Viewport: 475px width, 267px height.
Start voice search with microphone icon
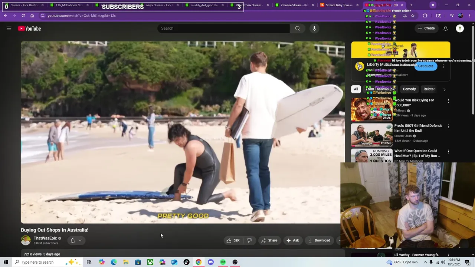coord(314,29)
